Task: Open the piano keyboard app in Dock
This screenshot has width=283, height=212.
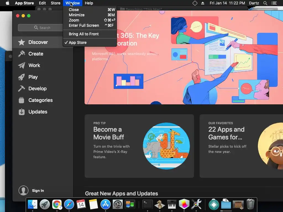Action: [x=172, y=205]
